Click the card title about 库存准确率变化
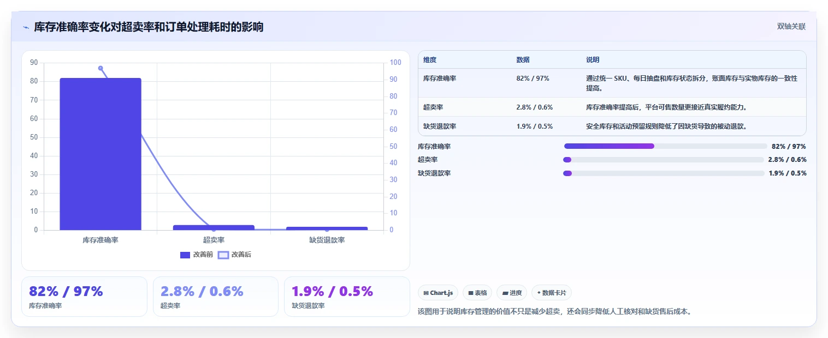 149,27
